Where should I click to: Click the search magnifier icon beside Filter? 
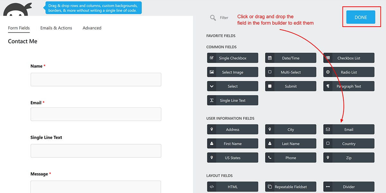[x=213, y=18]
